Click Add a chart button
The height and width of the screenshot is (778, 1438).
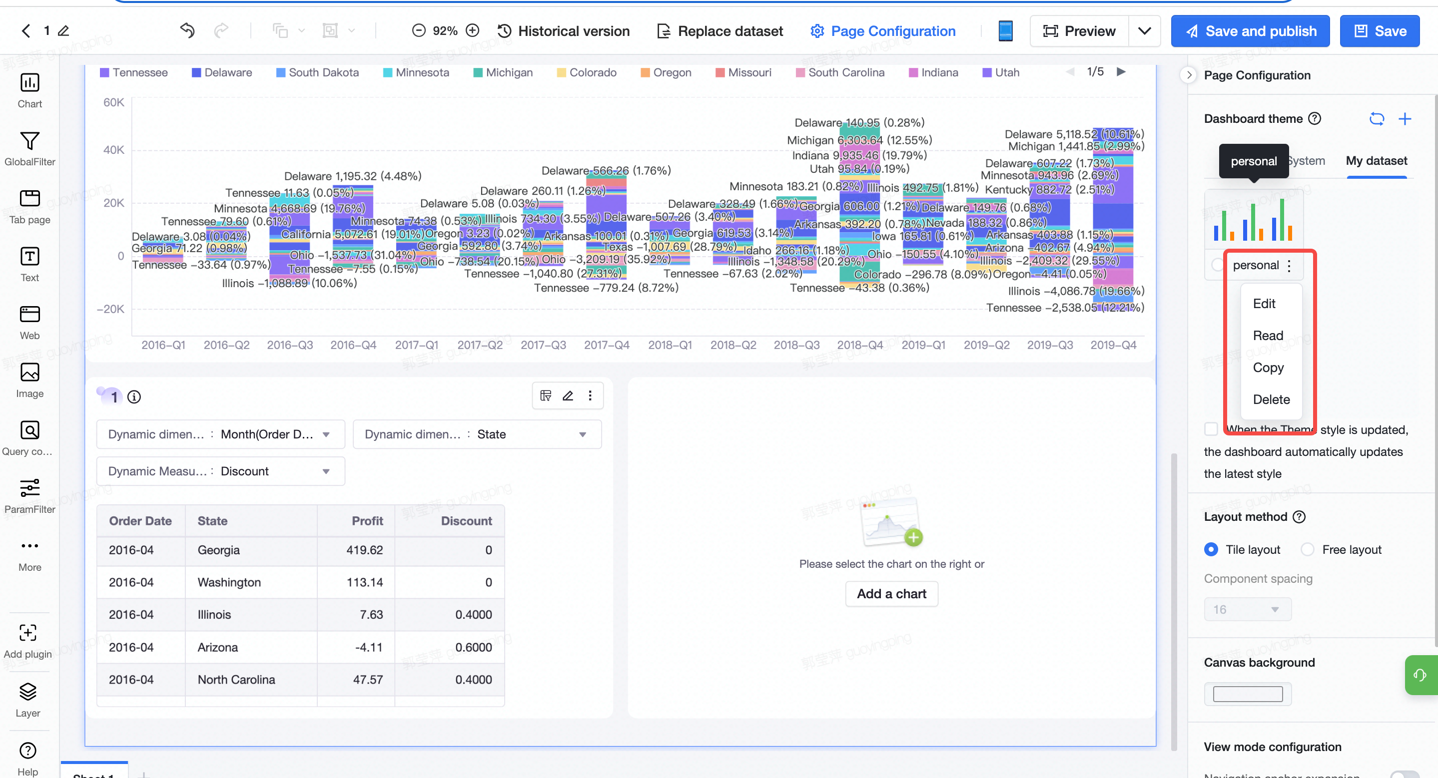click(x=891, y=593)
